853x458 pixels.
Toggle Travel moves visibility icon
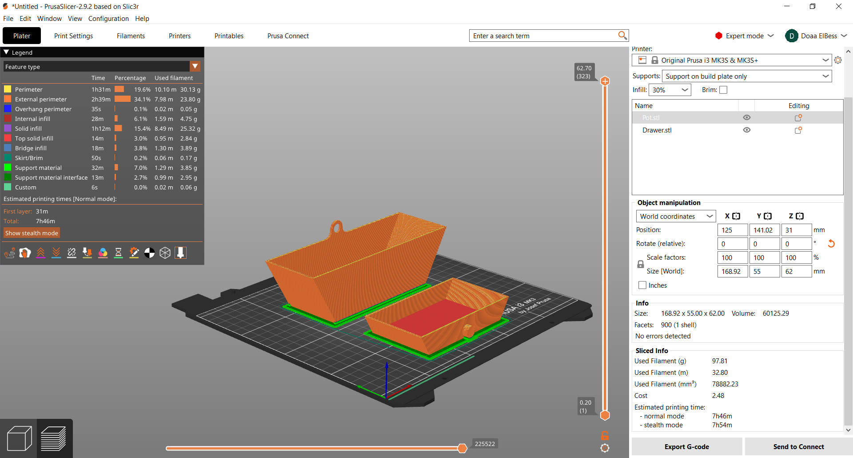pyautogui.click(x=9, y=253)
